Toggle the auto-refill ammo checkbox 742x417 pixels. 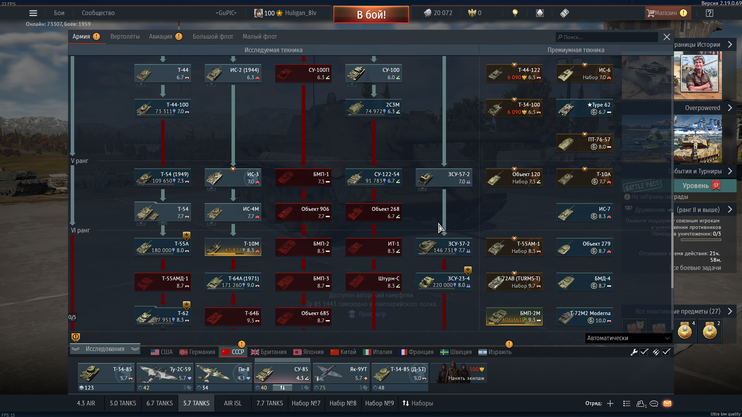pos(666,352)
